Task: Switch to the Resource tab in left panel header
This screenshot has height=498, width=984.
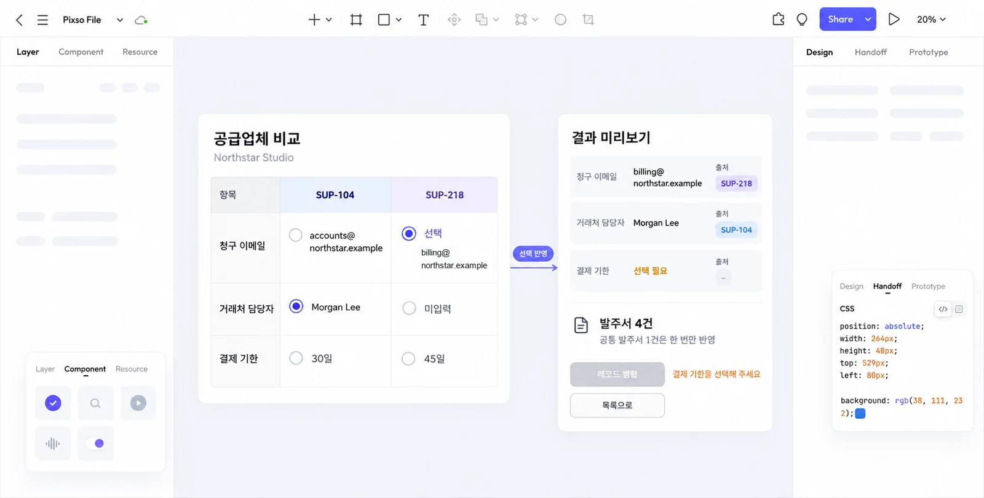Action: [140, 52]
